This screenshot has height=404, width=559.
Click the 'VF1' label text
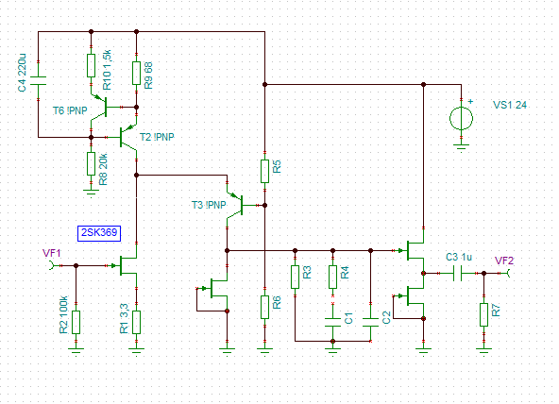click(x=52, y=253)
